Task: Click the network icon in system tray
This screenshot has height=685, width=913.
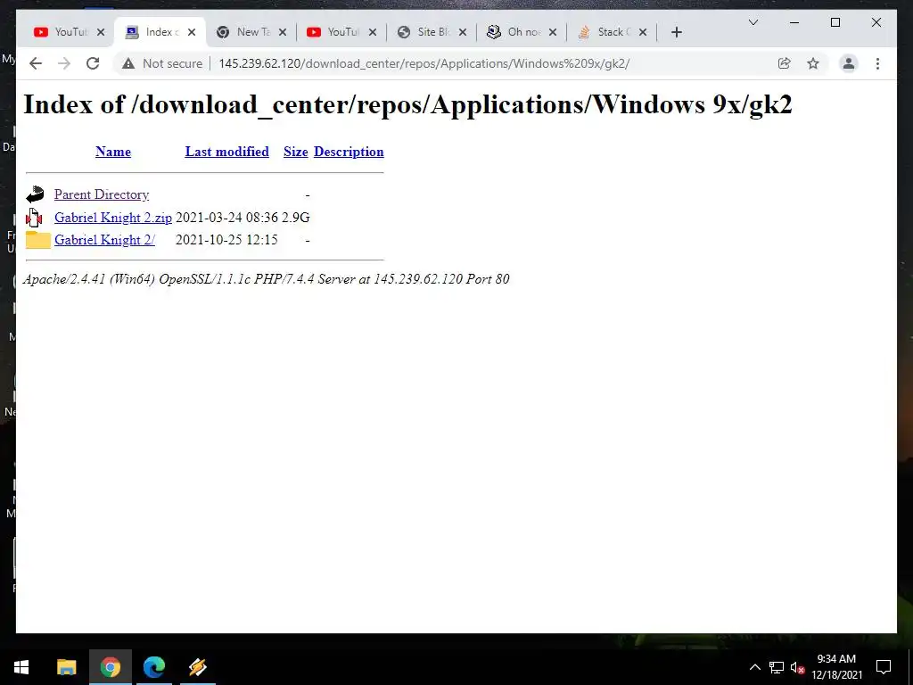Action: point(777,667)
